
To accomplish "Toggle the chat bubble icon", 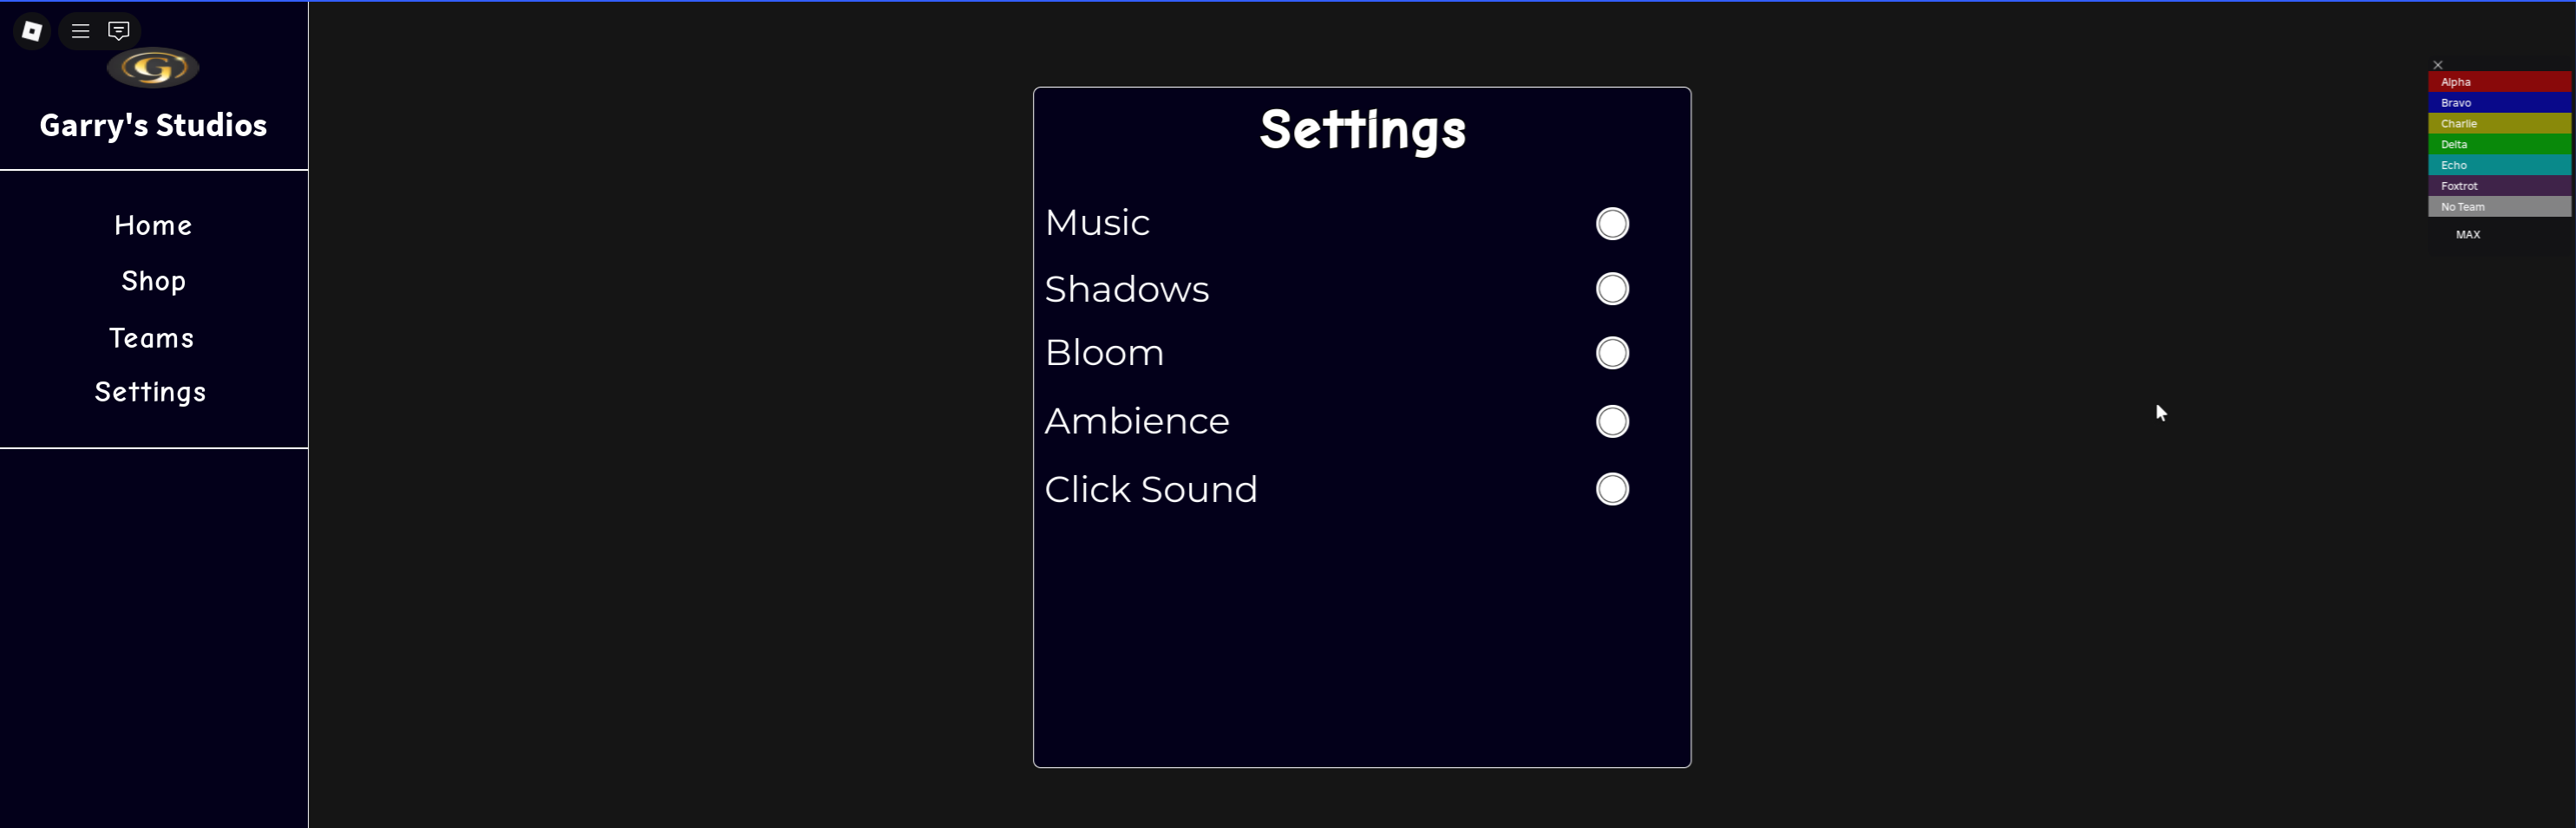I will click(x=119, y=31).
